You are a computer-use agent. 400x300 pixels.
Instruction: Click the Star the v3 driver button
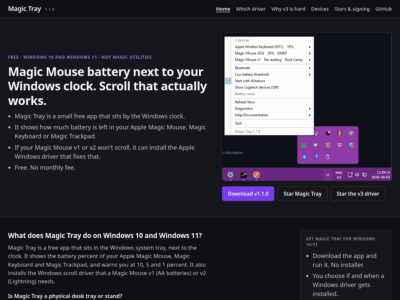(x=358, y=194)
